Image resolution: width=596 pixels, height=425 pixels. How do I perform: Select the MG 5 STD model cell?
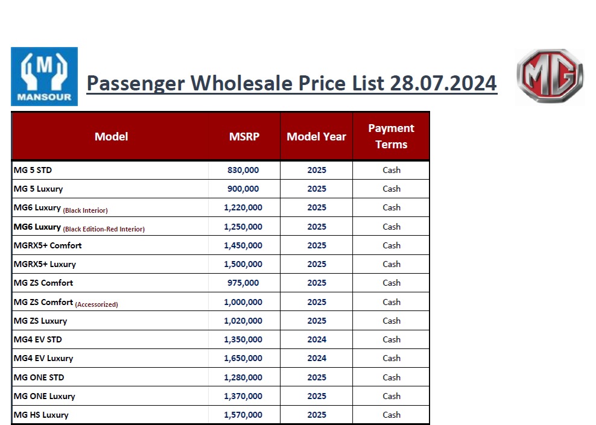pos(33,170)
